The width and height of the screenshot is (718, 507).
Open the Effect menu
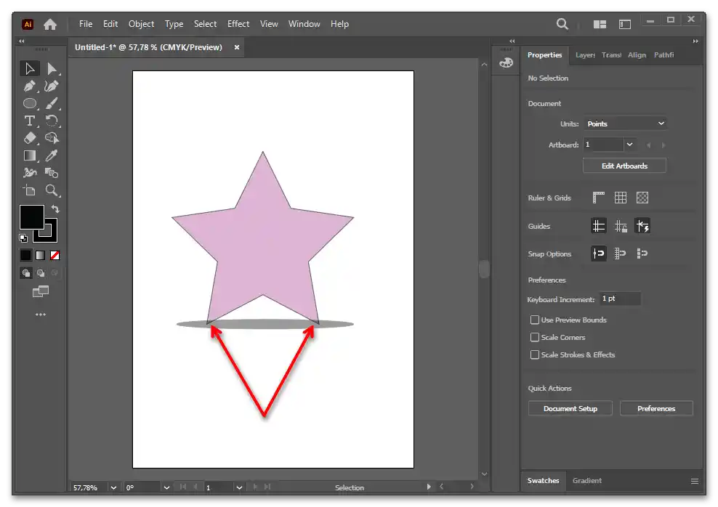click(x=238, y=24)
